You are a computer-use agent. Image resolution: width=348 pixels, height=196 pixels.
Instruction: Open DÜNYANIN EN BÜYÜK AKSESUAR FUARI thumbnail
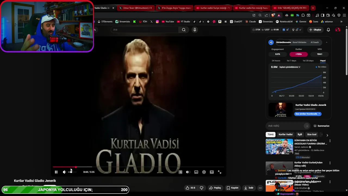(279, 146)
